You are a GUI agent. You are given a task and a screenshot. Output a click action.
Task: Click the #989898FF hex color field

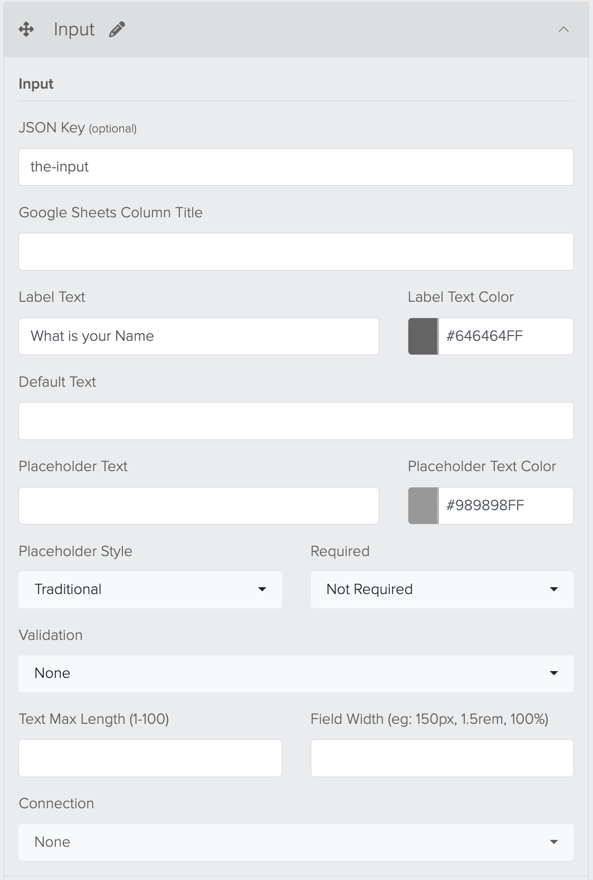[505, 505]
